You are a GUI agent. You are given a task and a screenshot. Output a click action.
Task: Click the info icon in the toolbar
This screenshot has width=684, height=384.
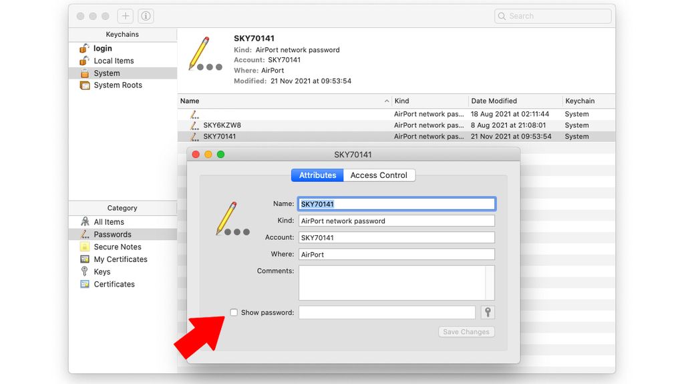point(146,15)
